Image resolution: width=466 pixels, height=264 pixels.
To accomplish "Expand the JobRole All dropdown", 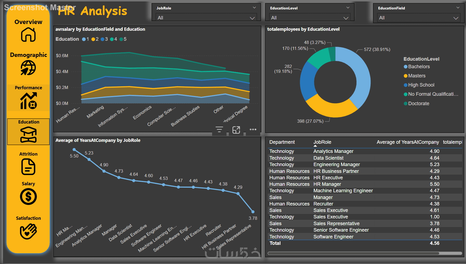I will 206,18.
